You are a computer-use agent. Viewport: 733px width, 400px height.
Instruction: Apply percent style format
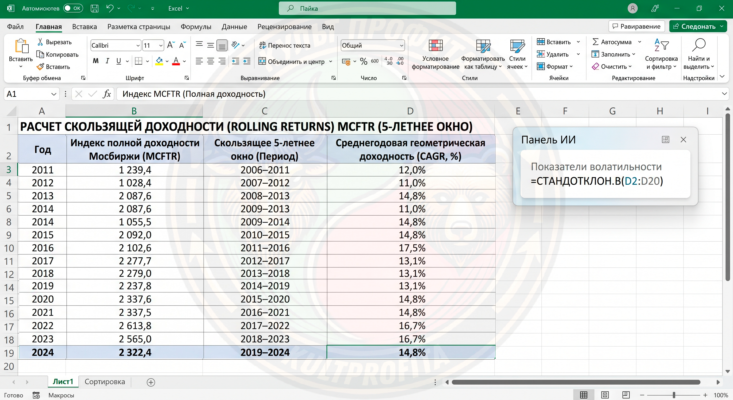click(x=363, y=61)
